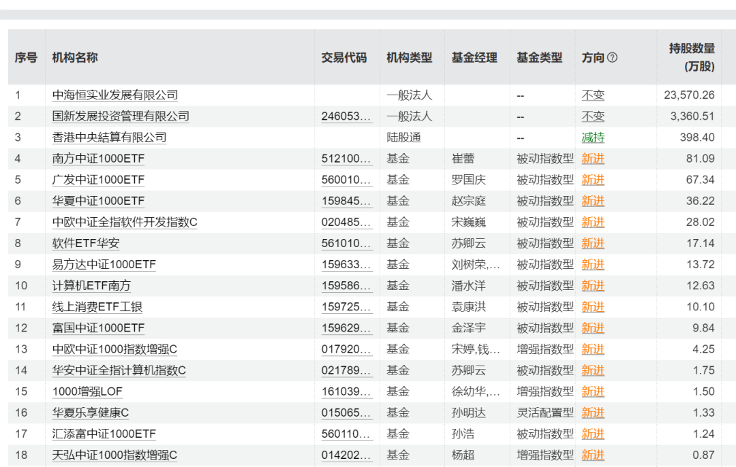Click 新进 in 富国中证1000ETF row
Viewport: 736px width, 467px height.
(593, 327)
